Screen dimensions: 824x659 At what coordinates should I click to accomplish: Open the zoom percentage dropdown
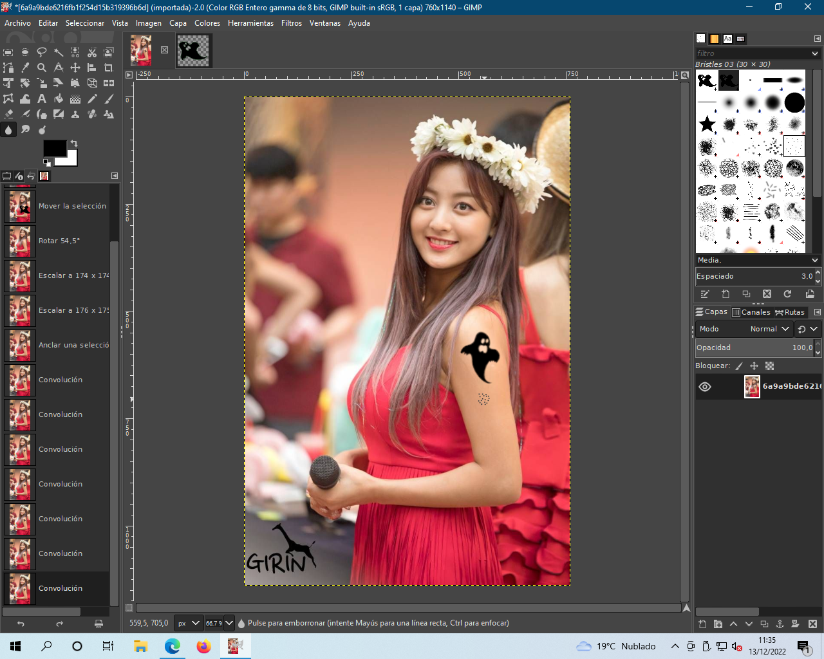click(229, 623)
